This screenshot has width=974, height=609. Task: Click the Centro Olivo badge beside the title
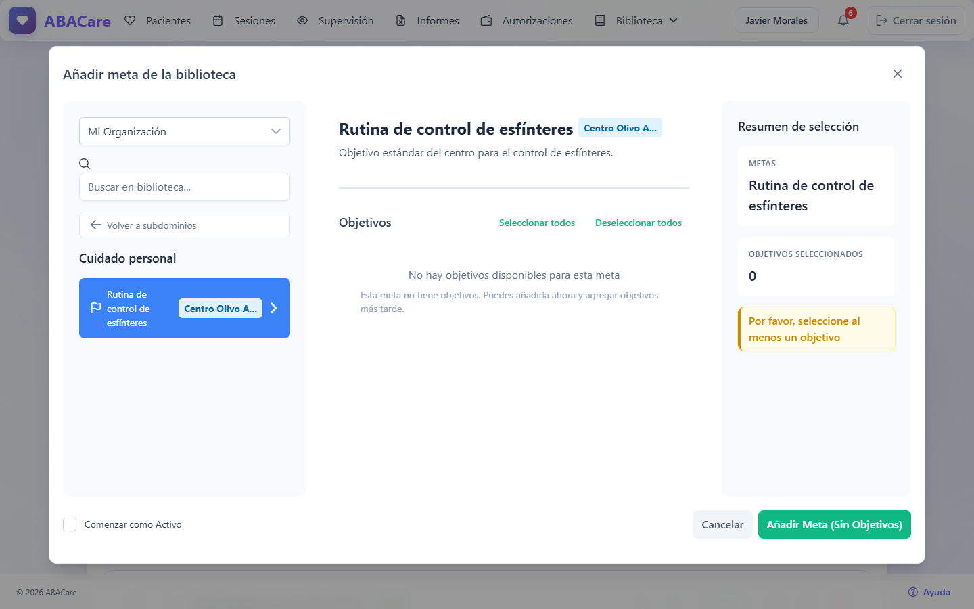[x=620, y=128]
